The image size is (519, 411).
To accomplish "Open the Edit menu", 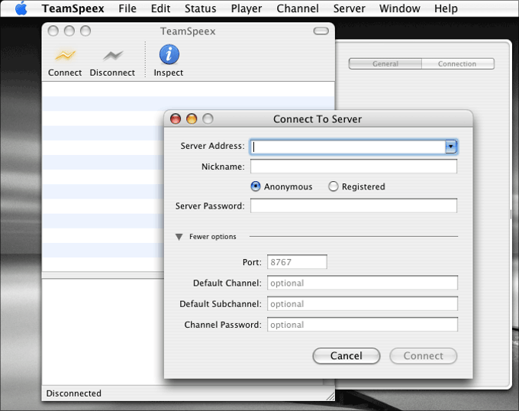I will pos(160,8).
